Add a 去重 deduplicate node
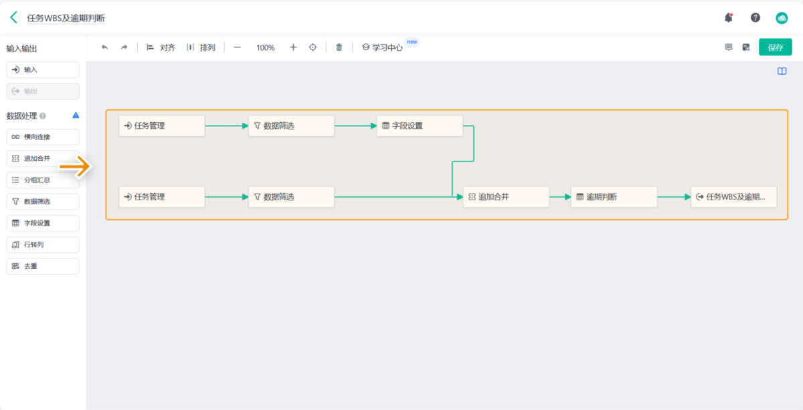Screen dimensions: 803x410 pyautogui.click(x=43, y=266)
